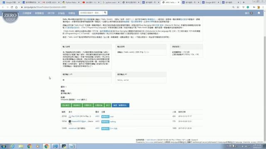Open the 分類題庫 navigation menu item

click(27, 13)
